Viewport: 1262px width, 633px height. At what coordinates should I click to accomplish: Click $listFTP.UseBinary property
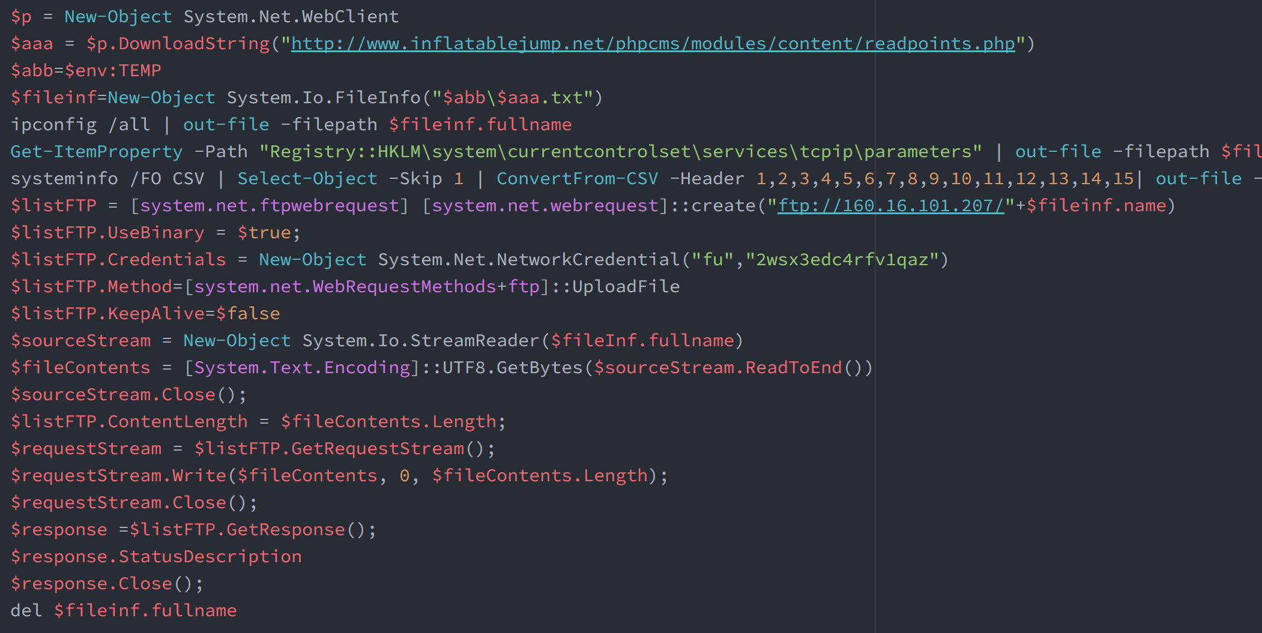107,233
